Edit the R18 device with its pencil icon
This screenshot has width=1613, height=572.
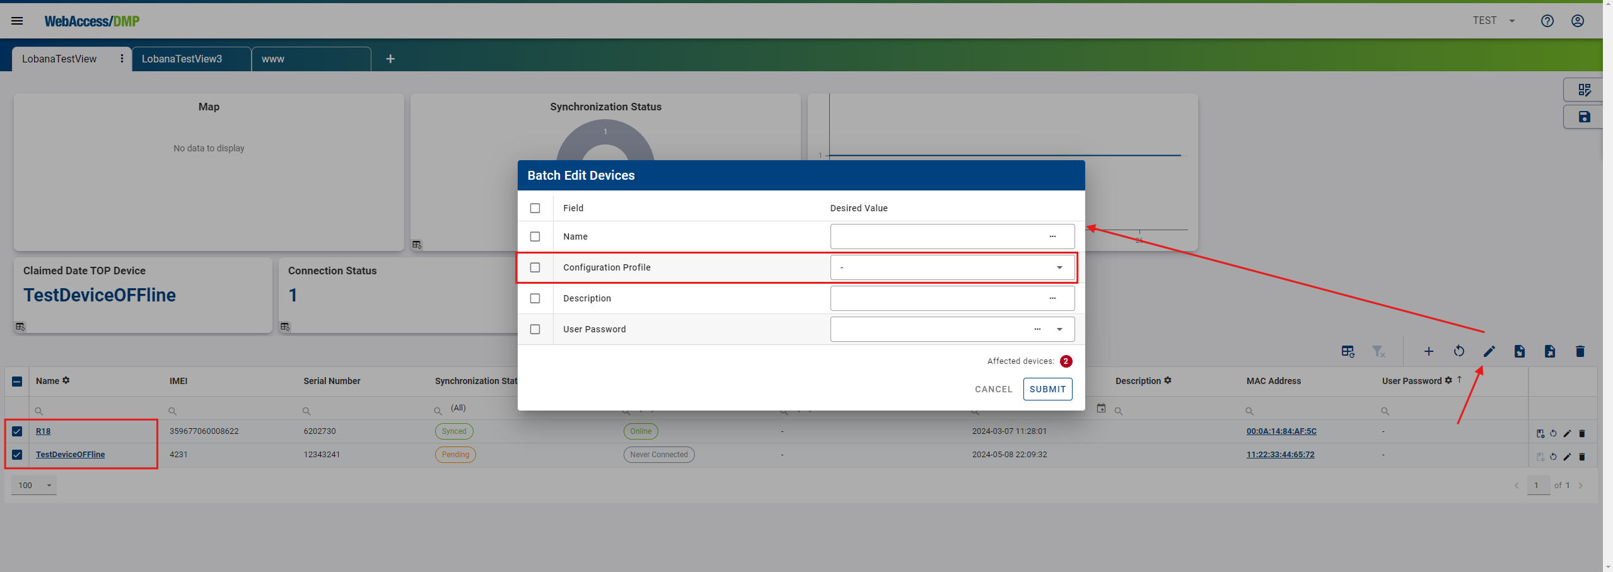pos(1567,433)
